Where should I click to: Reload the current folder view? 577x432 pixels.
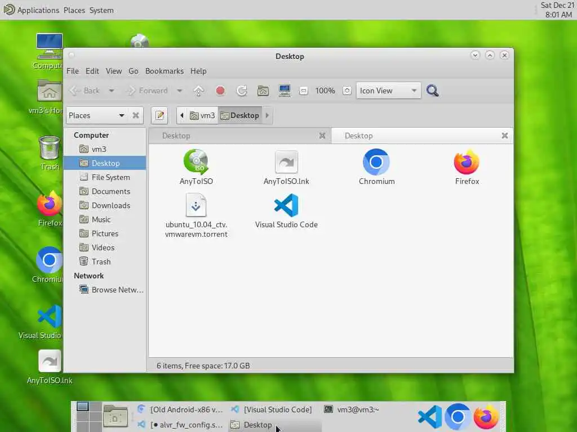(x=241, y=91)
